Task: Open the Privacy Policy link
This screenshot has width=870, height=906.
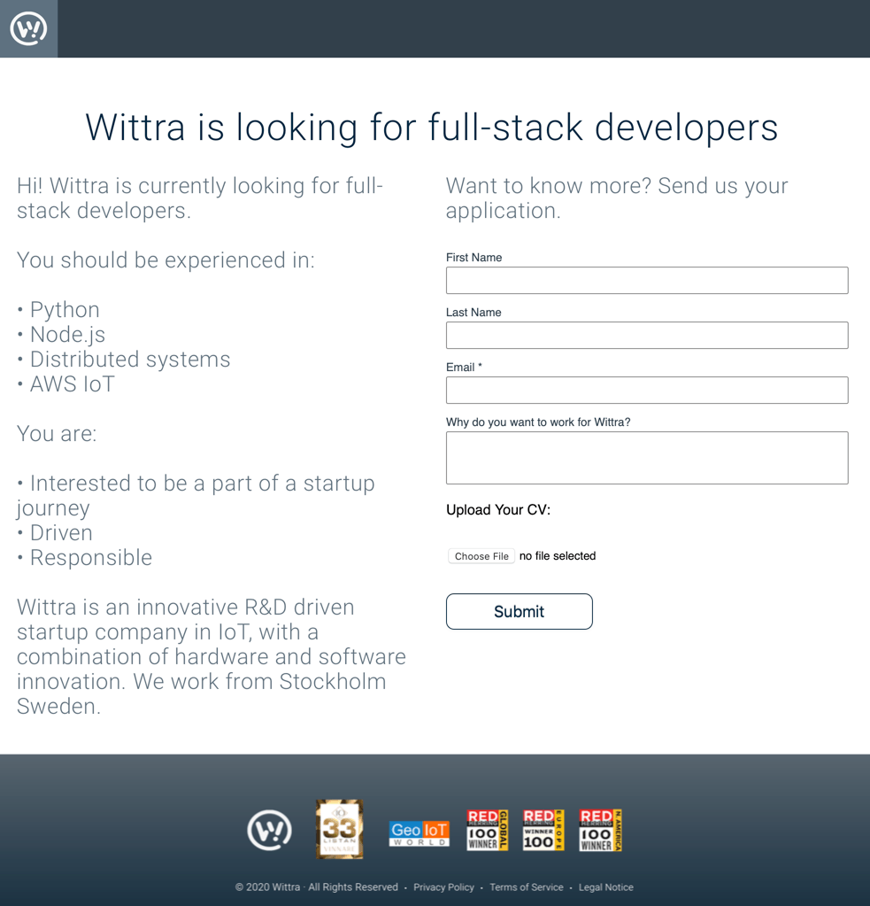Action: pyautogui.click(x=443, y=887)
